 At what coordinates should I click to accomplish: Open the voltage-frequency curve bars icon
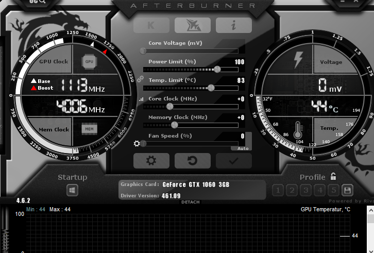142,99
